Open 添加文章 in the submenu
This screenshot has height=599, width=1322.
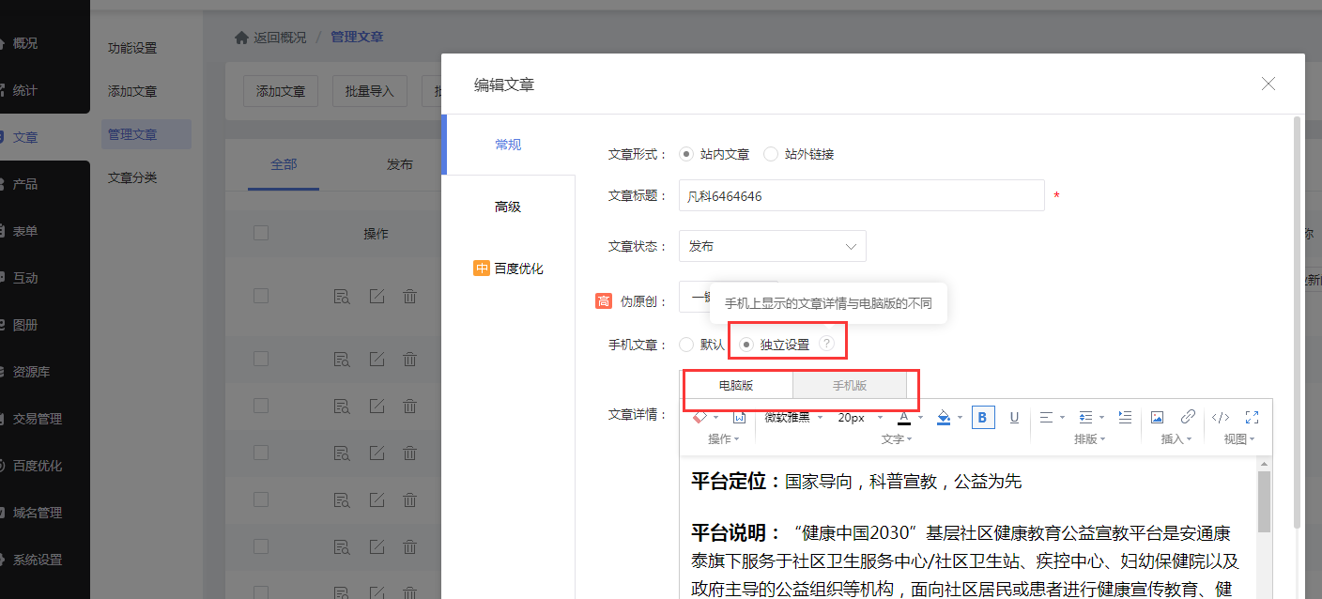[132, 91]
